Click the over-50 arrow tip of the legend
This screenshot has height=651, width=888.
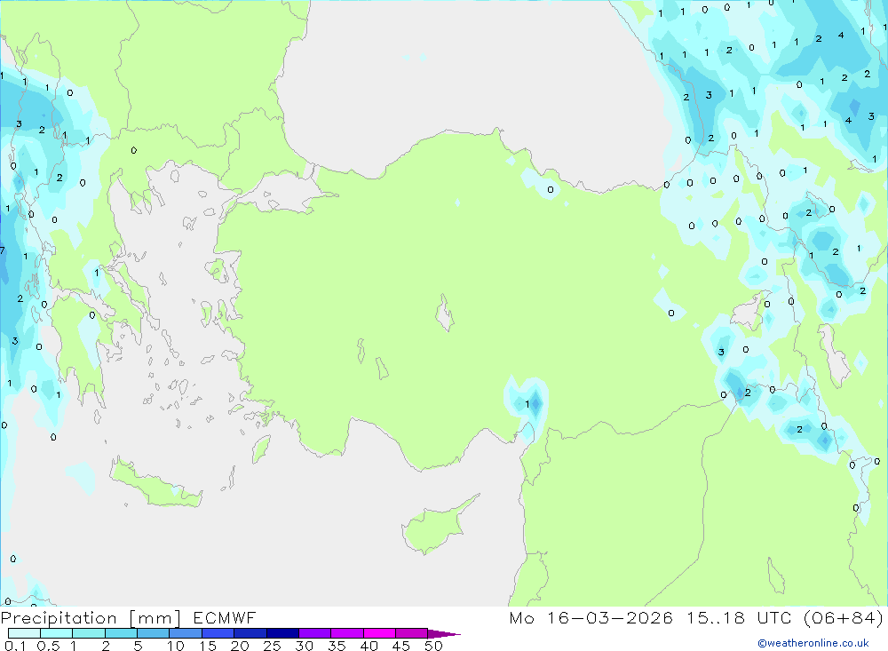coord(444,633)
